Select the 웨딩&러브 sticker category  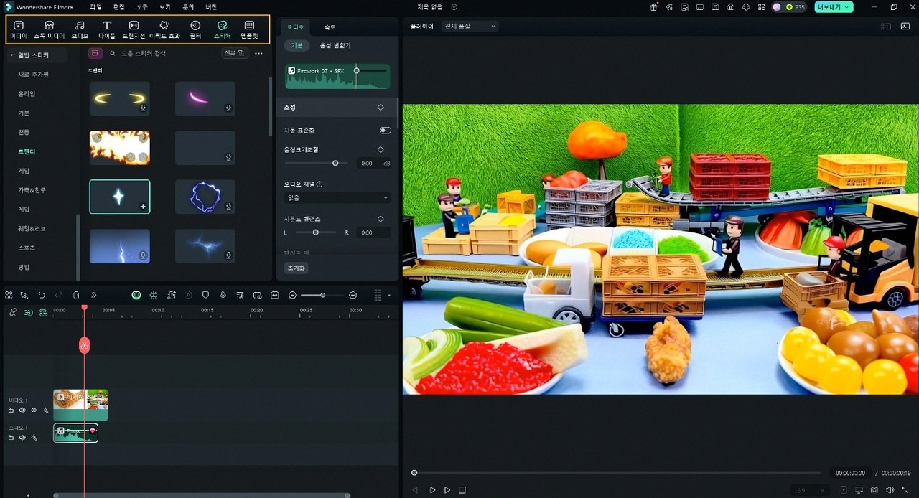point(32,228)
